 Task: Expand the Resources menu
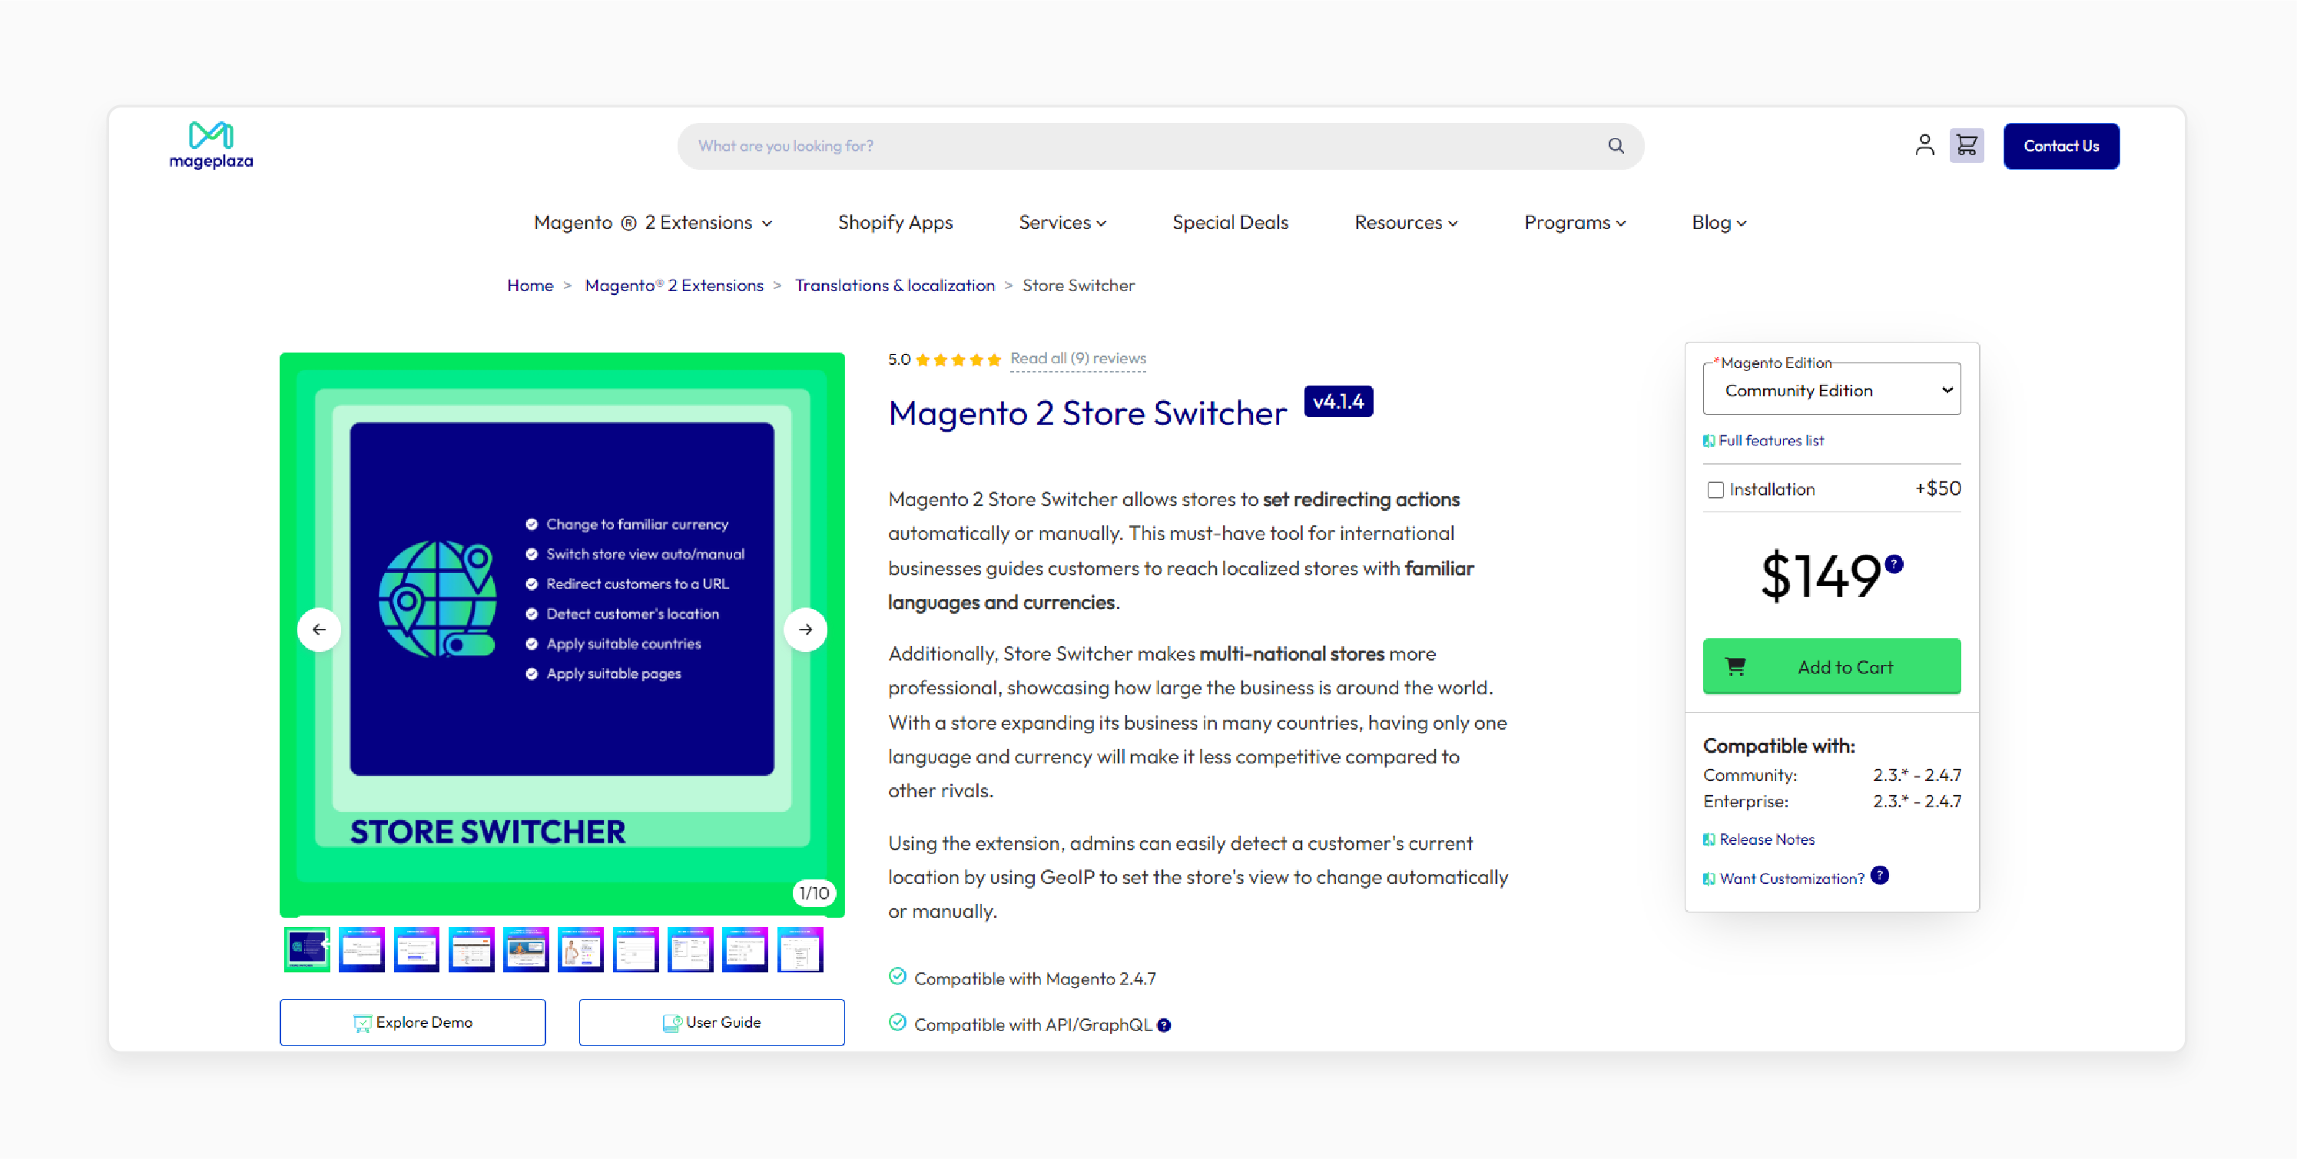tap(1405, 222)
